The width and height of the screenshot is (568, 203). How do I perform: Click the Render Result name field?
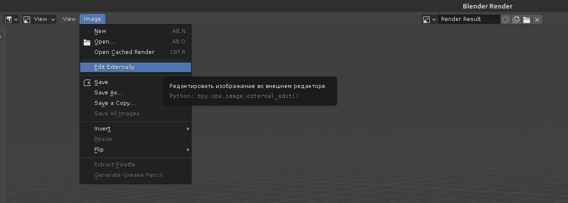(x=469, y=19)
